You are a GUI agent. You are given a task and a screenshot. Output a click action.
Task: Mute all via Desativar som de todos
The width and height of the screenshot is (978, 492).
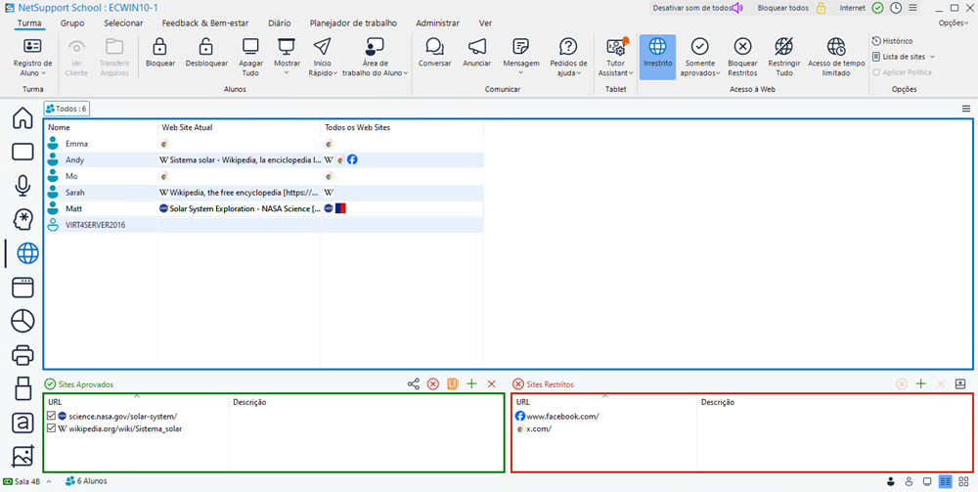point(698,8)
